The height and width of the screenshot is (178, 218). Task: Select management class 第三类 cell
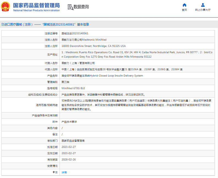pos(137,82)
